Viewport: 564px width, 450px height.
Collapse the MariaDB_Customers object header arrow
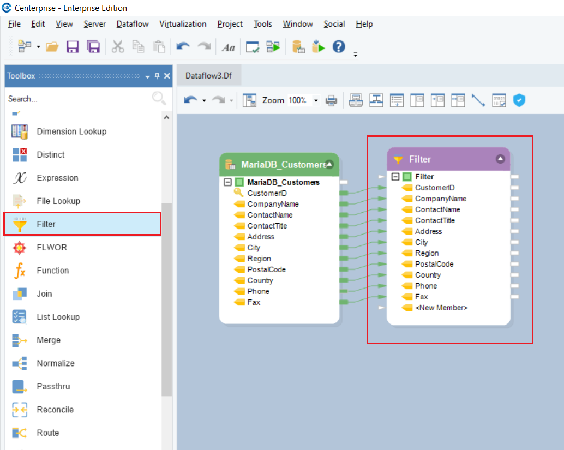click(x=329, y=164)
